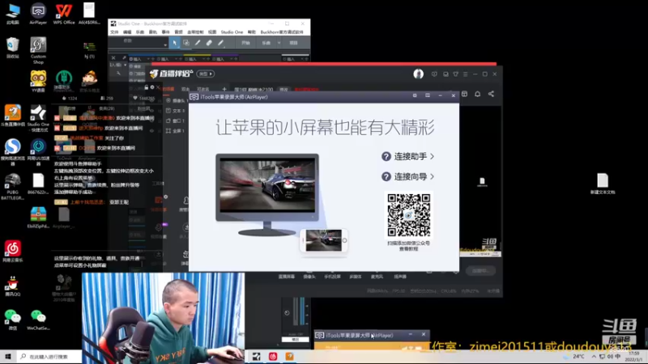This screenshot has height=364, width=648.
Task: Open the 文件 menu in Studio One
Action: [x=114, y=32]
